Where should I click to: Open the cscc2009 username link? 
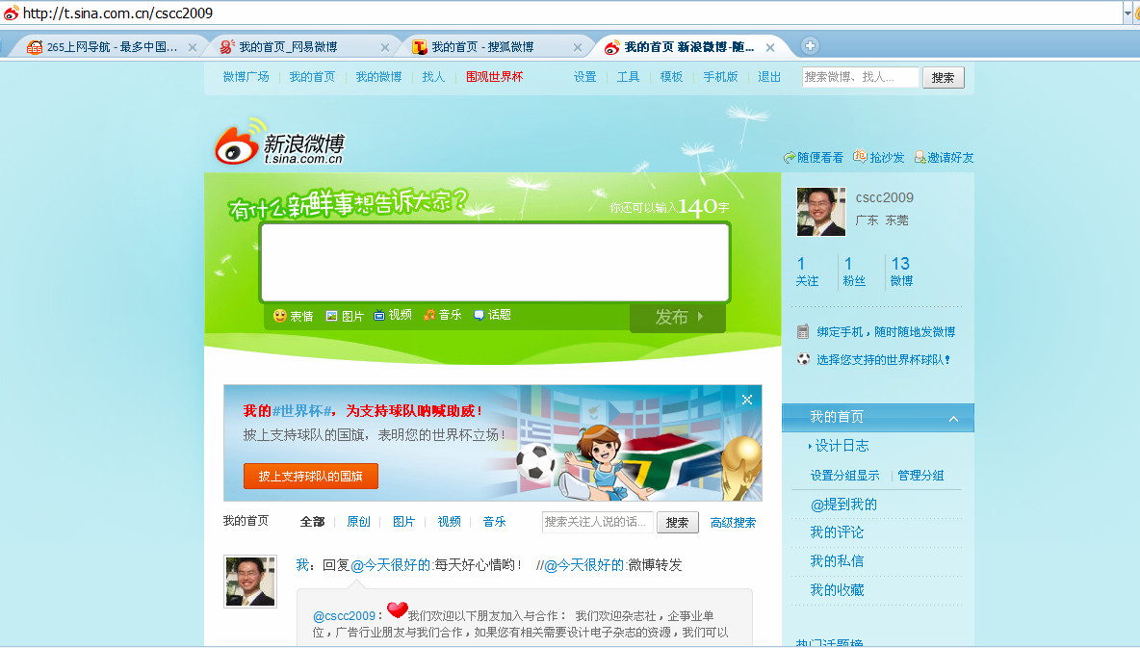coord(884,197)
